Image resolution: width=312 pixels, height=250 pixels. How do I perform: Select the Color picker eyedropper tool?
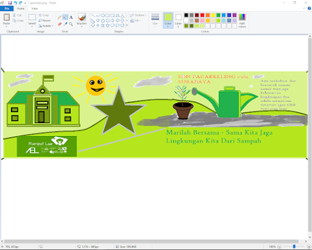click(x=65, y=24)
